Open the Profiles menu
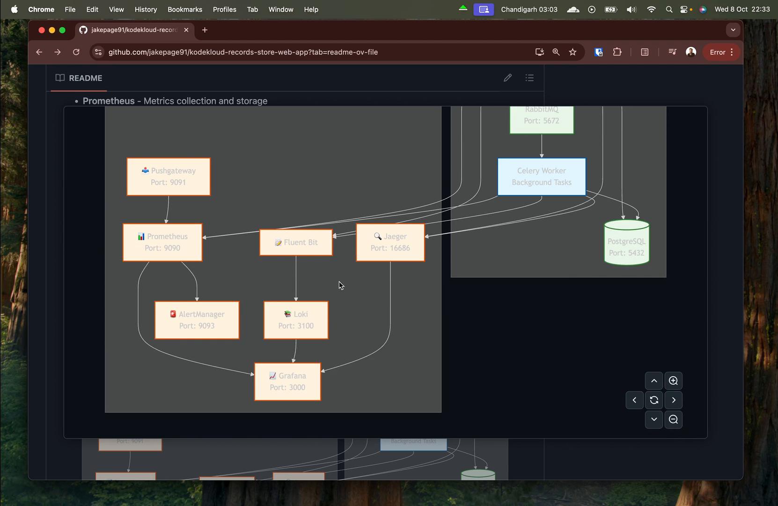This screenshot has height=506, width=778. (x=224, y=9)
